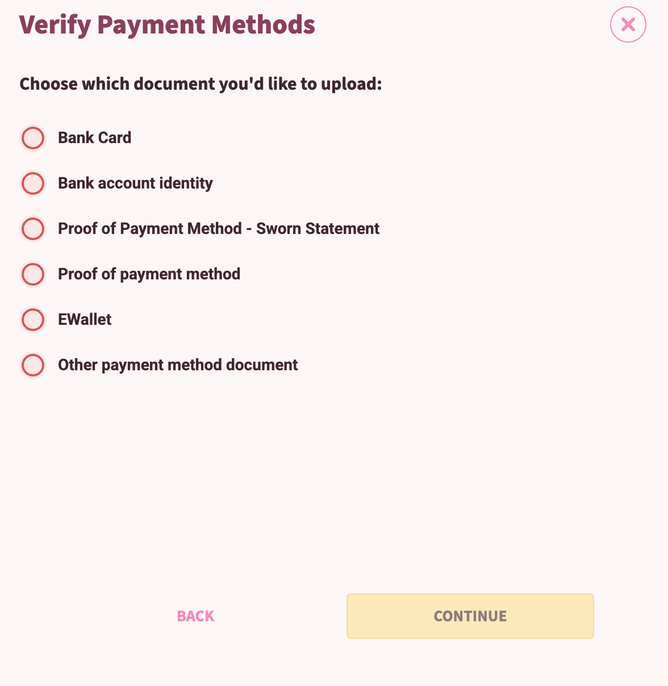Screen dimensions: 668x686
Task: Click the EWallet label text
Action: (x=85, y=320)
